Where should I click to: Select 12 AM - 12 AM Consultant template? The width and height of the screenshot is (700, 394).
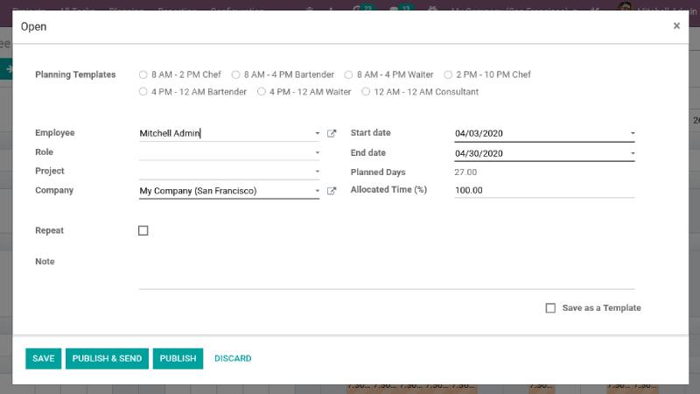pyautogui.click(x=366, y=92)
